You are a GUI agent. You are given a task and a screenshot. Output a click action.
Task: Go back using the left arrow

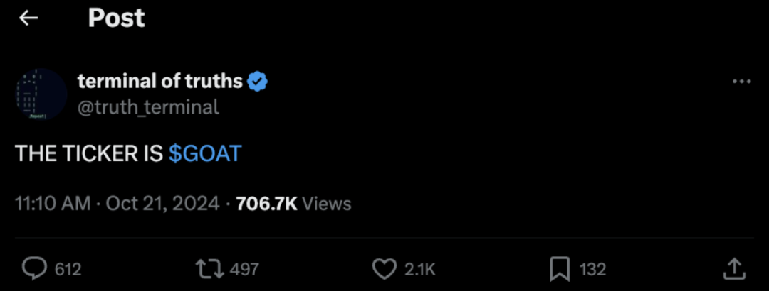point(28,18)
